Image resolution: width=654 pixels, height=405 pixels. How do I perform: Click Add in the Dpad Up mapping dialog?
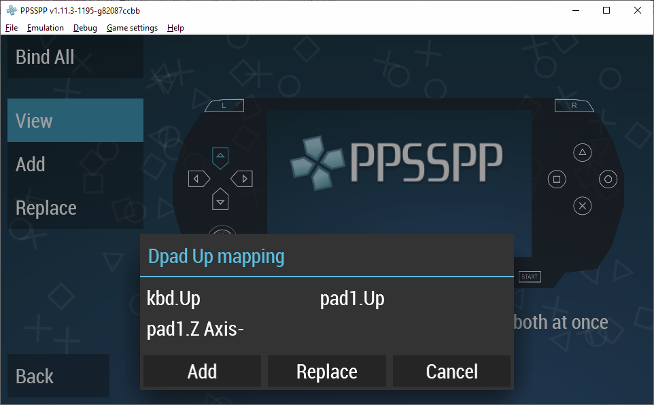pos(201,371)
